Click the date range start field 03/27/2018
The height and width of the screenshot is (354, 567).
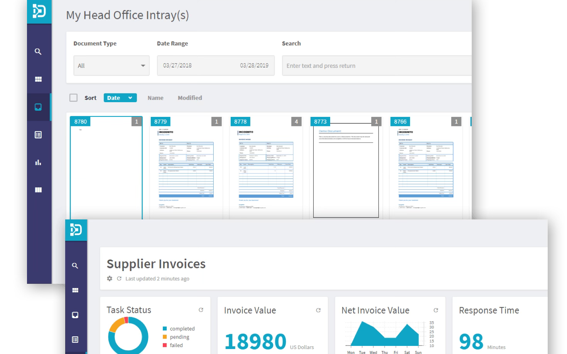pos(177,66)
